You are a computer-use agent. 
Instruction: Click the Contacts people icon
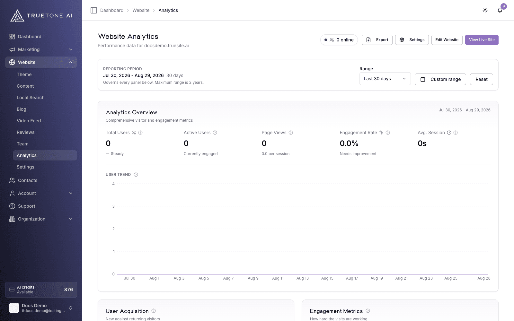[12, 180]
